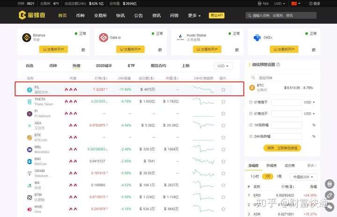Screen dimensions: 337x217
Task: Open the language flag dropdown
Action: [x=296, y=3]
